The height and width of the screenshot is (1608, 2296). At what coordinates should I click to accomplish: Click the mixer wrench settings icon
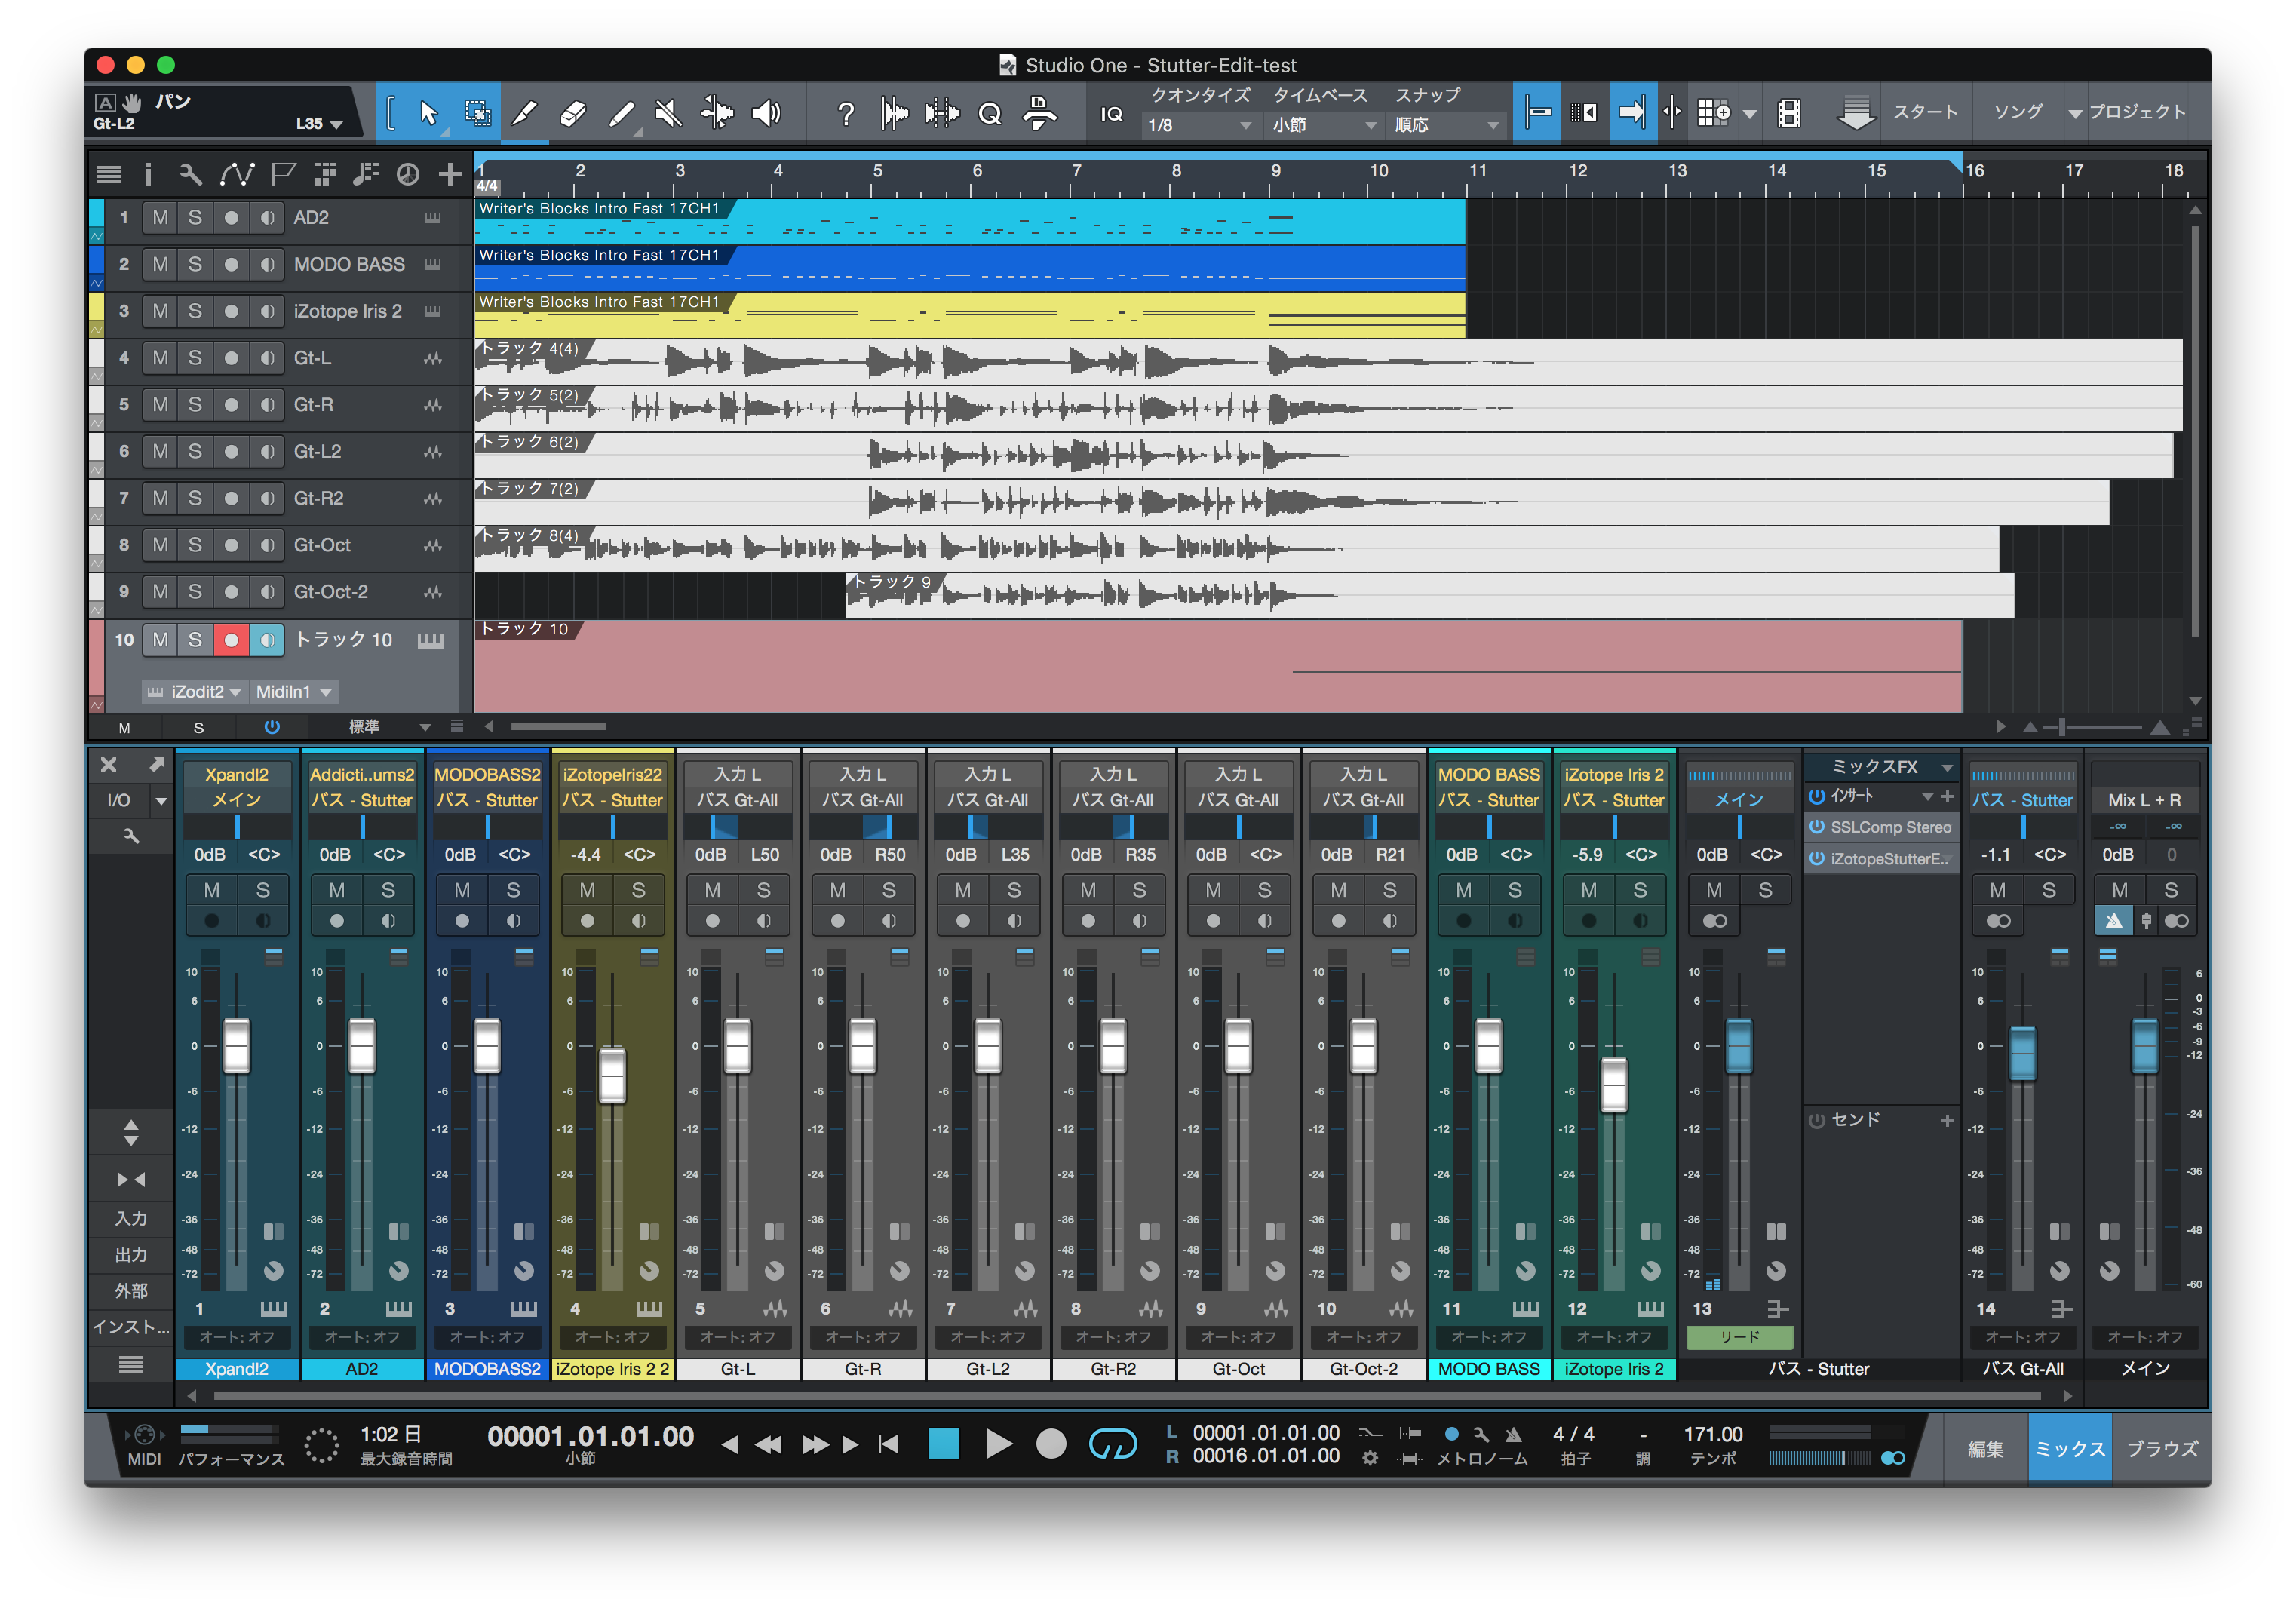131,835
